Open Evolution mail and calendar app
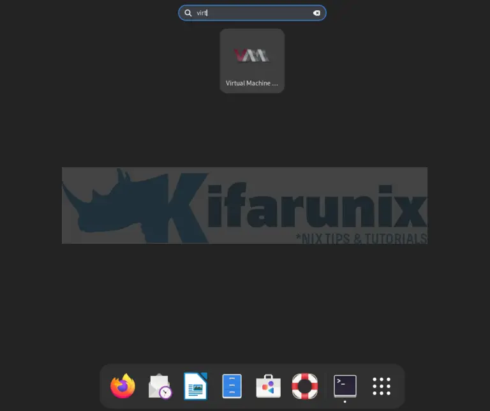This screenshot has height=411, width=490. [x=160, y=386]
